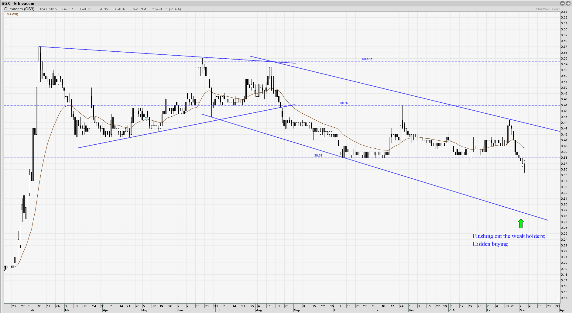
Task: Click the alert bell icon on chart
Action: tap(147, 119)
